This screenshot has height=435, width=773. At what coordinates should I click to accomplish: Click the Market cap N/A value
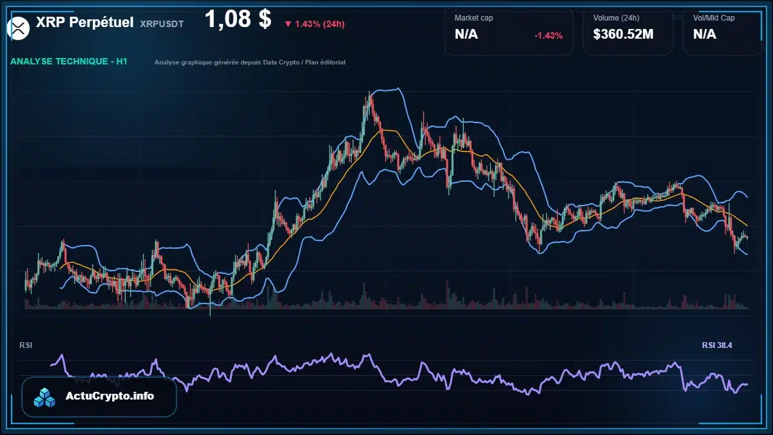pos(466,35)
